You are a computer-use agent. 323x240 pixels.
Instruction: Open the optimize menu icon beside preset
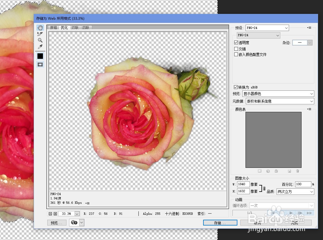point(309,28)
